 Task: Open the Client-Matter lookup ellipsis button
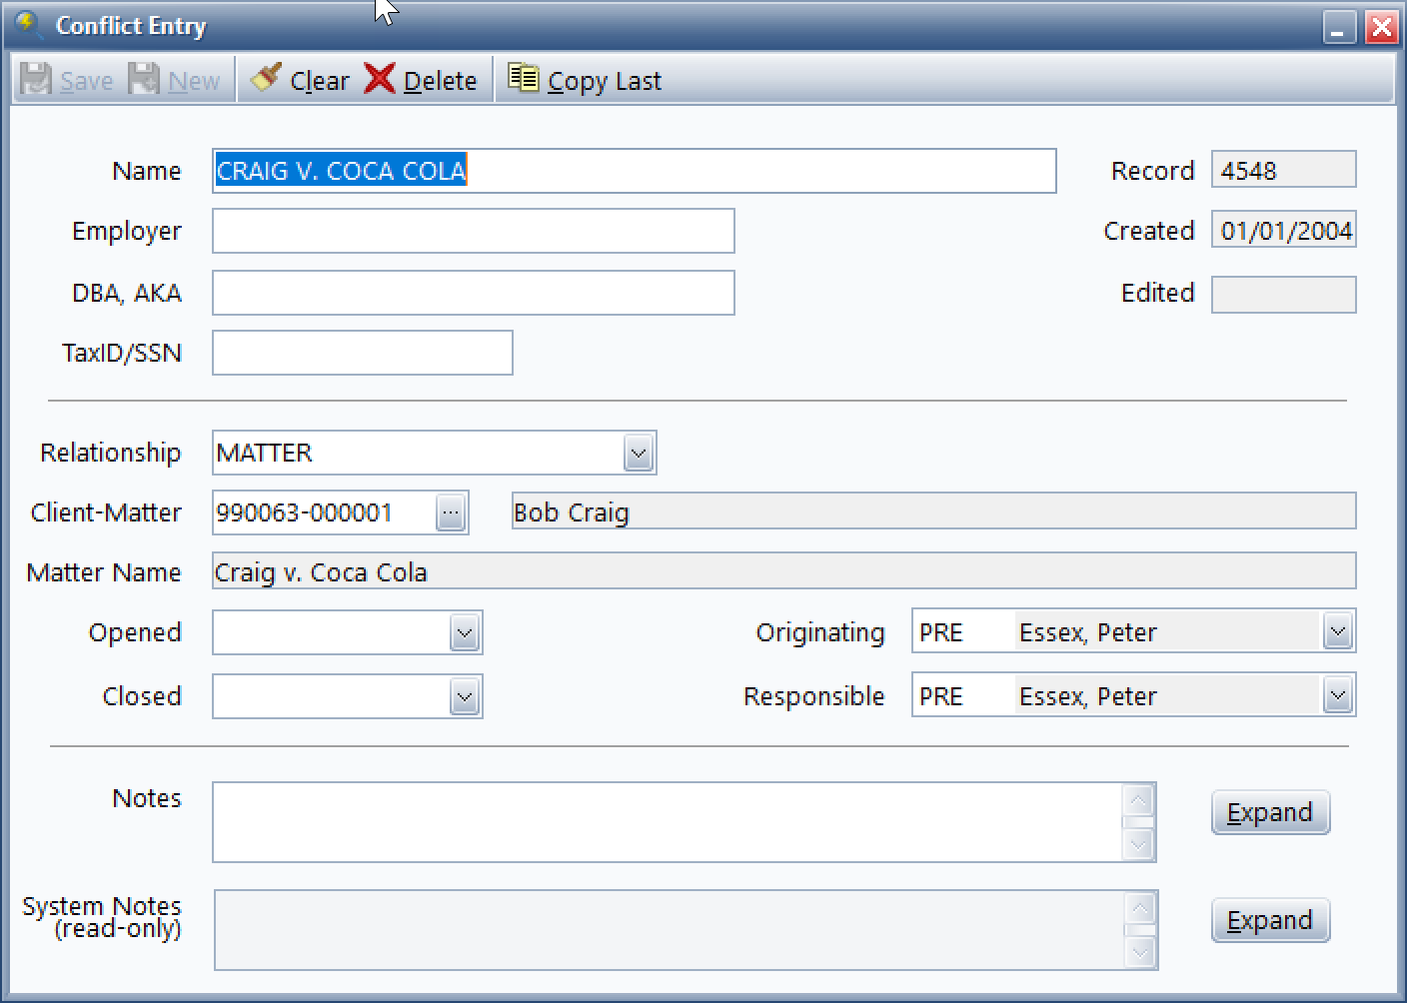452,512
